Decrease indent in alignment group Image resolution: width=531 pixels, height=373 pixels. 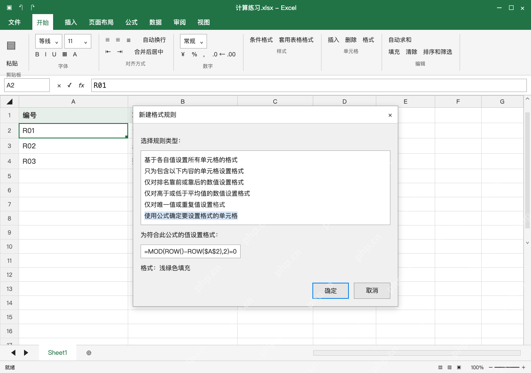(x=108, y=52)
